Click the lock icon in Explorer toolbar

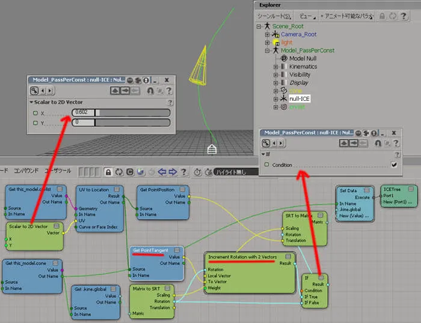click(382, 16)
